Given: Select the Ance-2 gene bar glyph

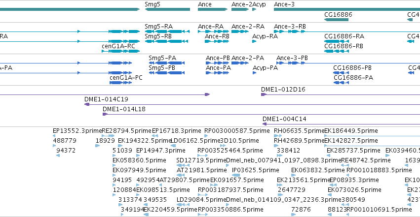Looking at the screenshot, I should click(240, 10).
